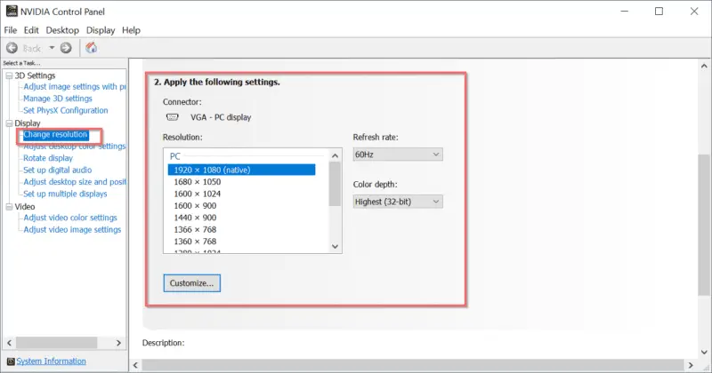Open the Desktop menu
This screenshot has height=373, width=712.
pos(62,30)
